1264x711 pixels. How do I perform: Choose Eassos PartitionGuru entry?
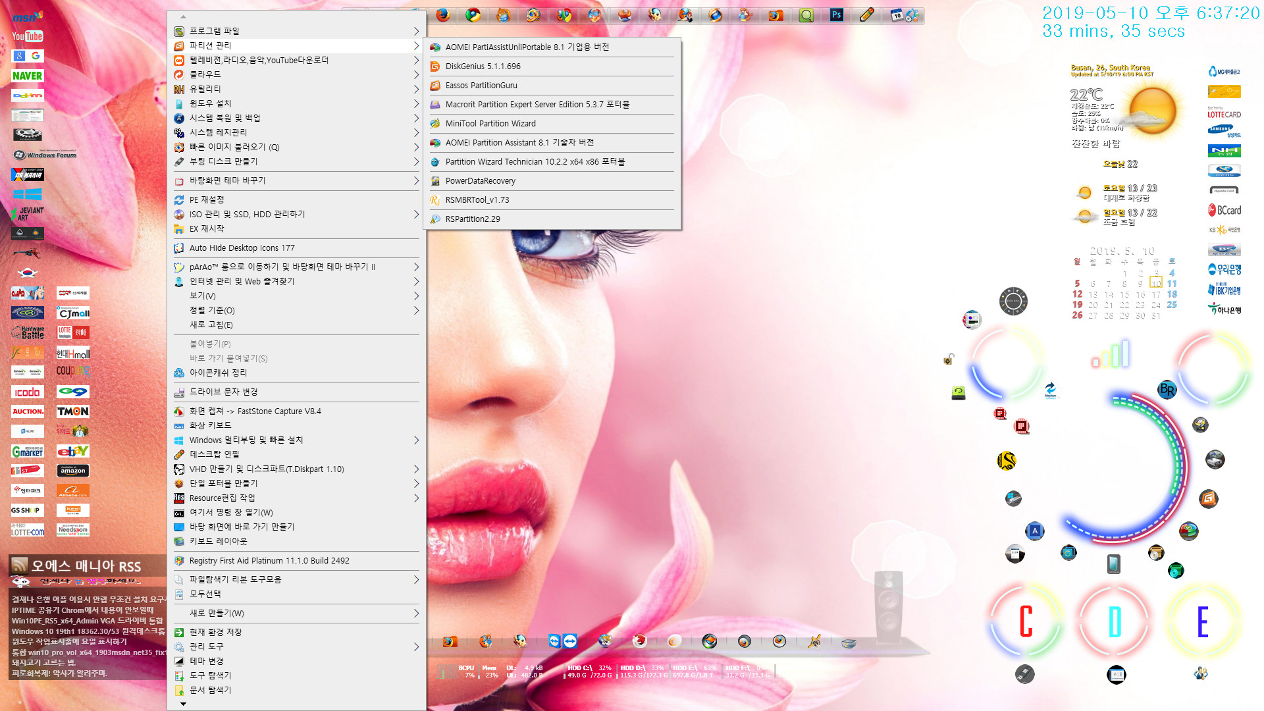click(x=552, y=86)
